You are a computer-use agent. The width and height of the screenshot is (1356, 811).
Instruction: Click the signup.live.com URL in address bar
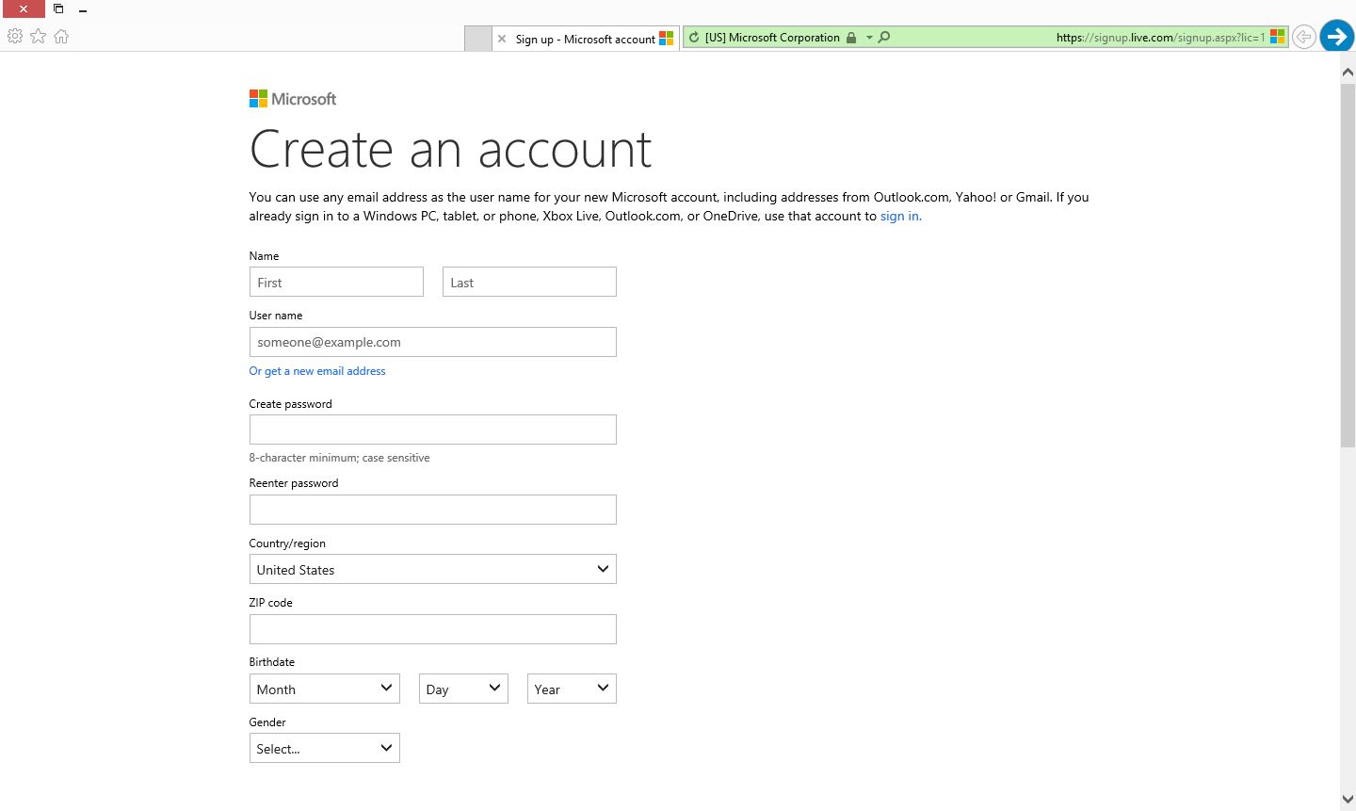click(x=1160, y=38)
